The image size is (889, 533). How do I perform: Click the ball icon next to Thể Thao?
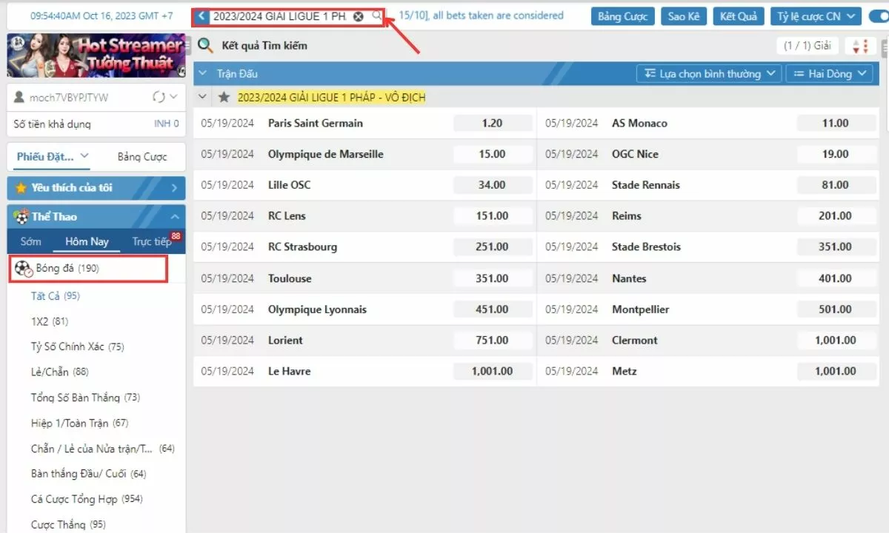pos(21,217)
